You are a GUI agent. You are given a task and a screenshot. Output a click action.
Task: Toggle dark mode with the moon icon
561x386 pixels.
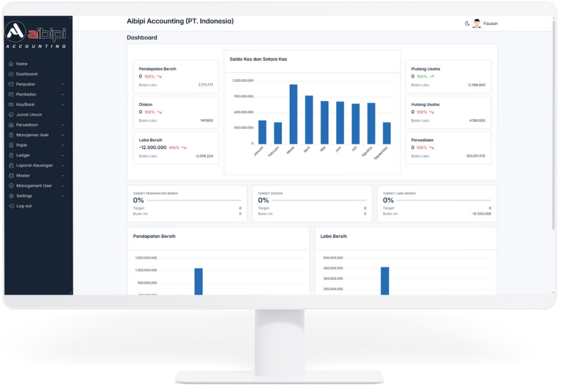click(x=467, y=23)
